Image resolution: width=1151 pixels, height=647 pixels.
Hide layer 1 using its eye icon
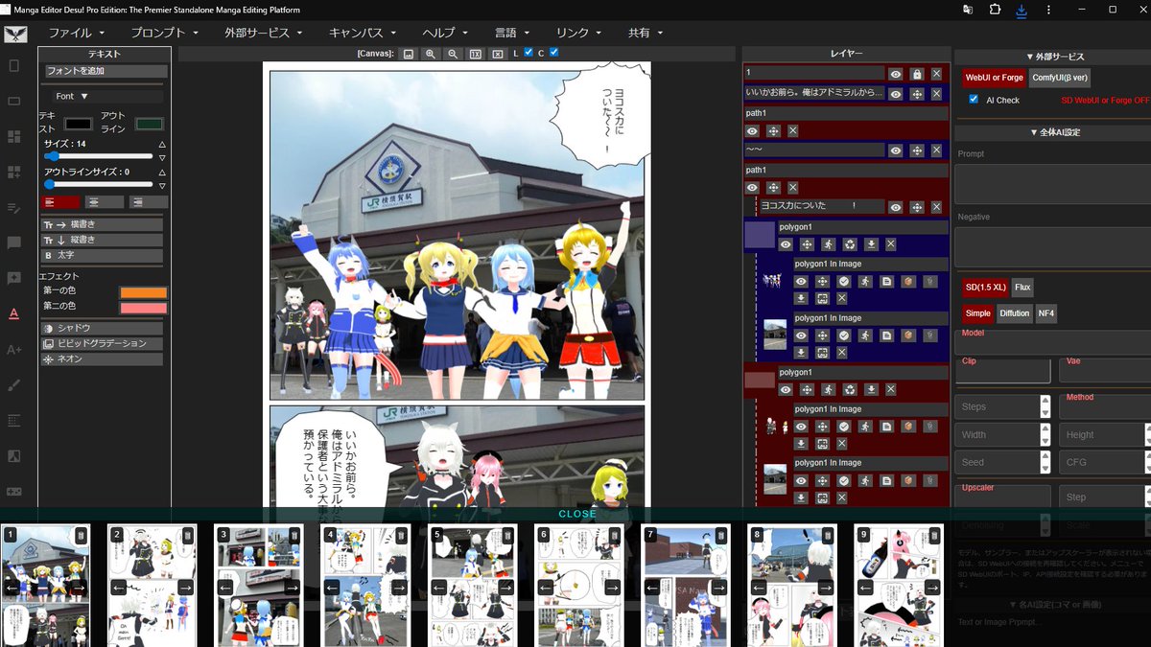click(x=895, y=74)
